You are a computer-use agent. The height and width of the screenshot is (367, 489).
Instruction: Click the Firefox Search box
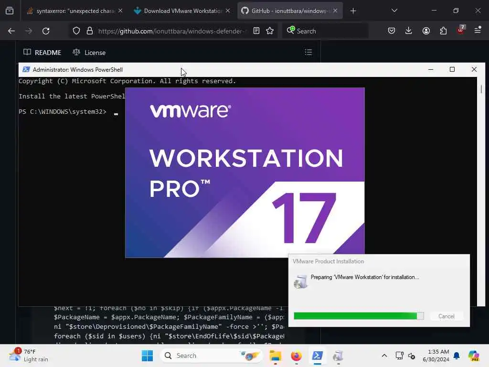(325, 31)
